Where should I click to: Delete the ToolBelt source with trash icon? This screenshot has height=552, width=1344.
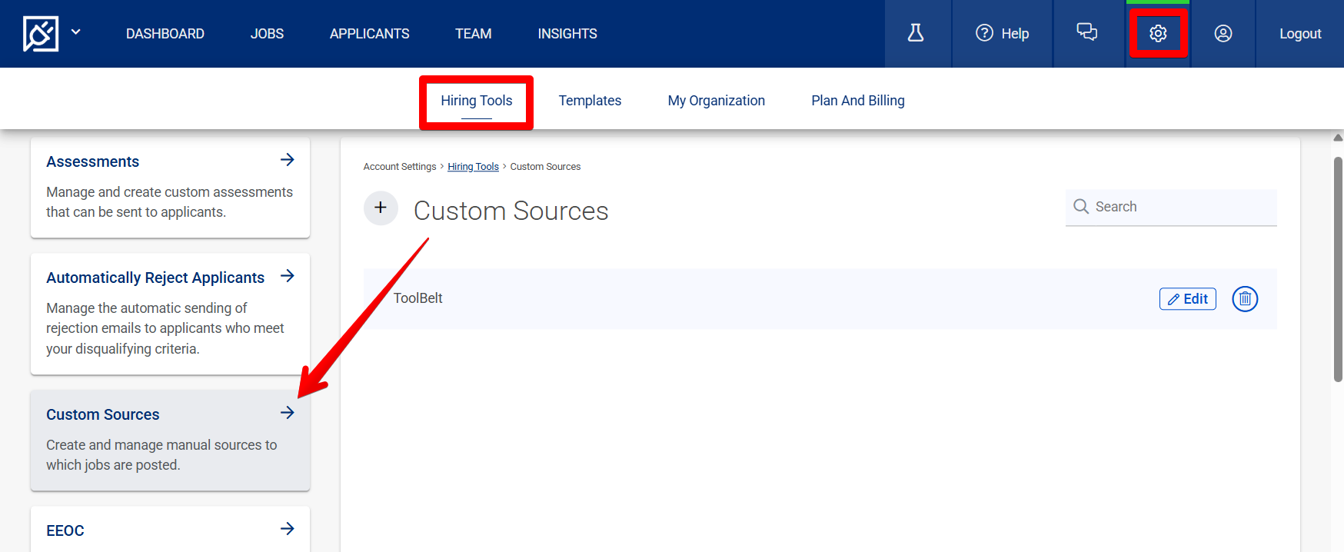coord(1245,299)
